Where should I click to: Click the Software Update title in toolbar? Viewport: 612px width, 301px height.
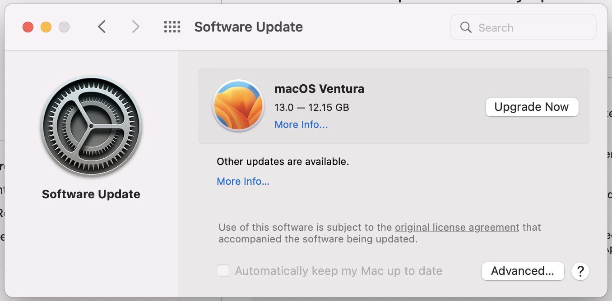click(248, 27)
